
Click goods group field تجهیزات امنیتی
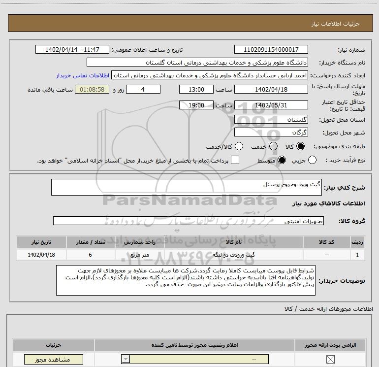tap(189, 221)
